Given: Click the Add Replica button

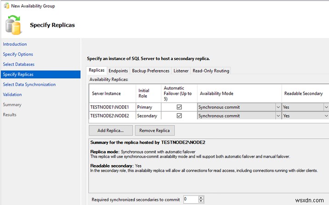Looking at the screenshot, I should pos(111,131).
